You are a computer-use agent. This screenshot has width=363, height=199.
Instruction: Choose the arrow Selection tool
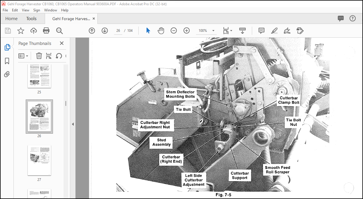point(148,31)
